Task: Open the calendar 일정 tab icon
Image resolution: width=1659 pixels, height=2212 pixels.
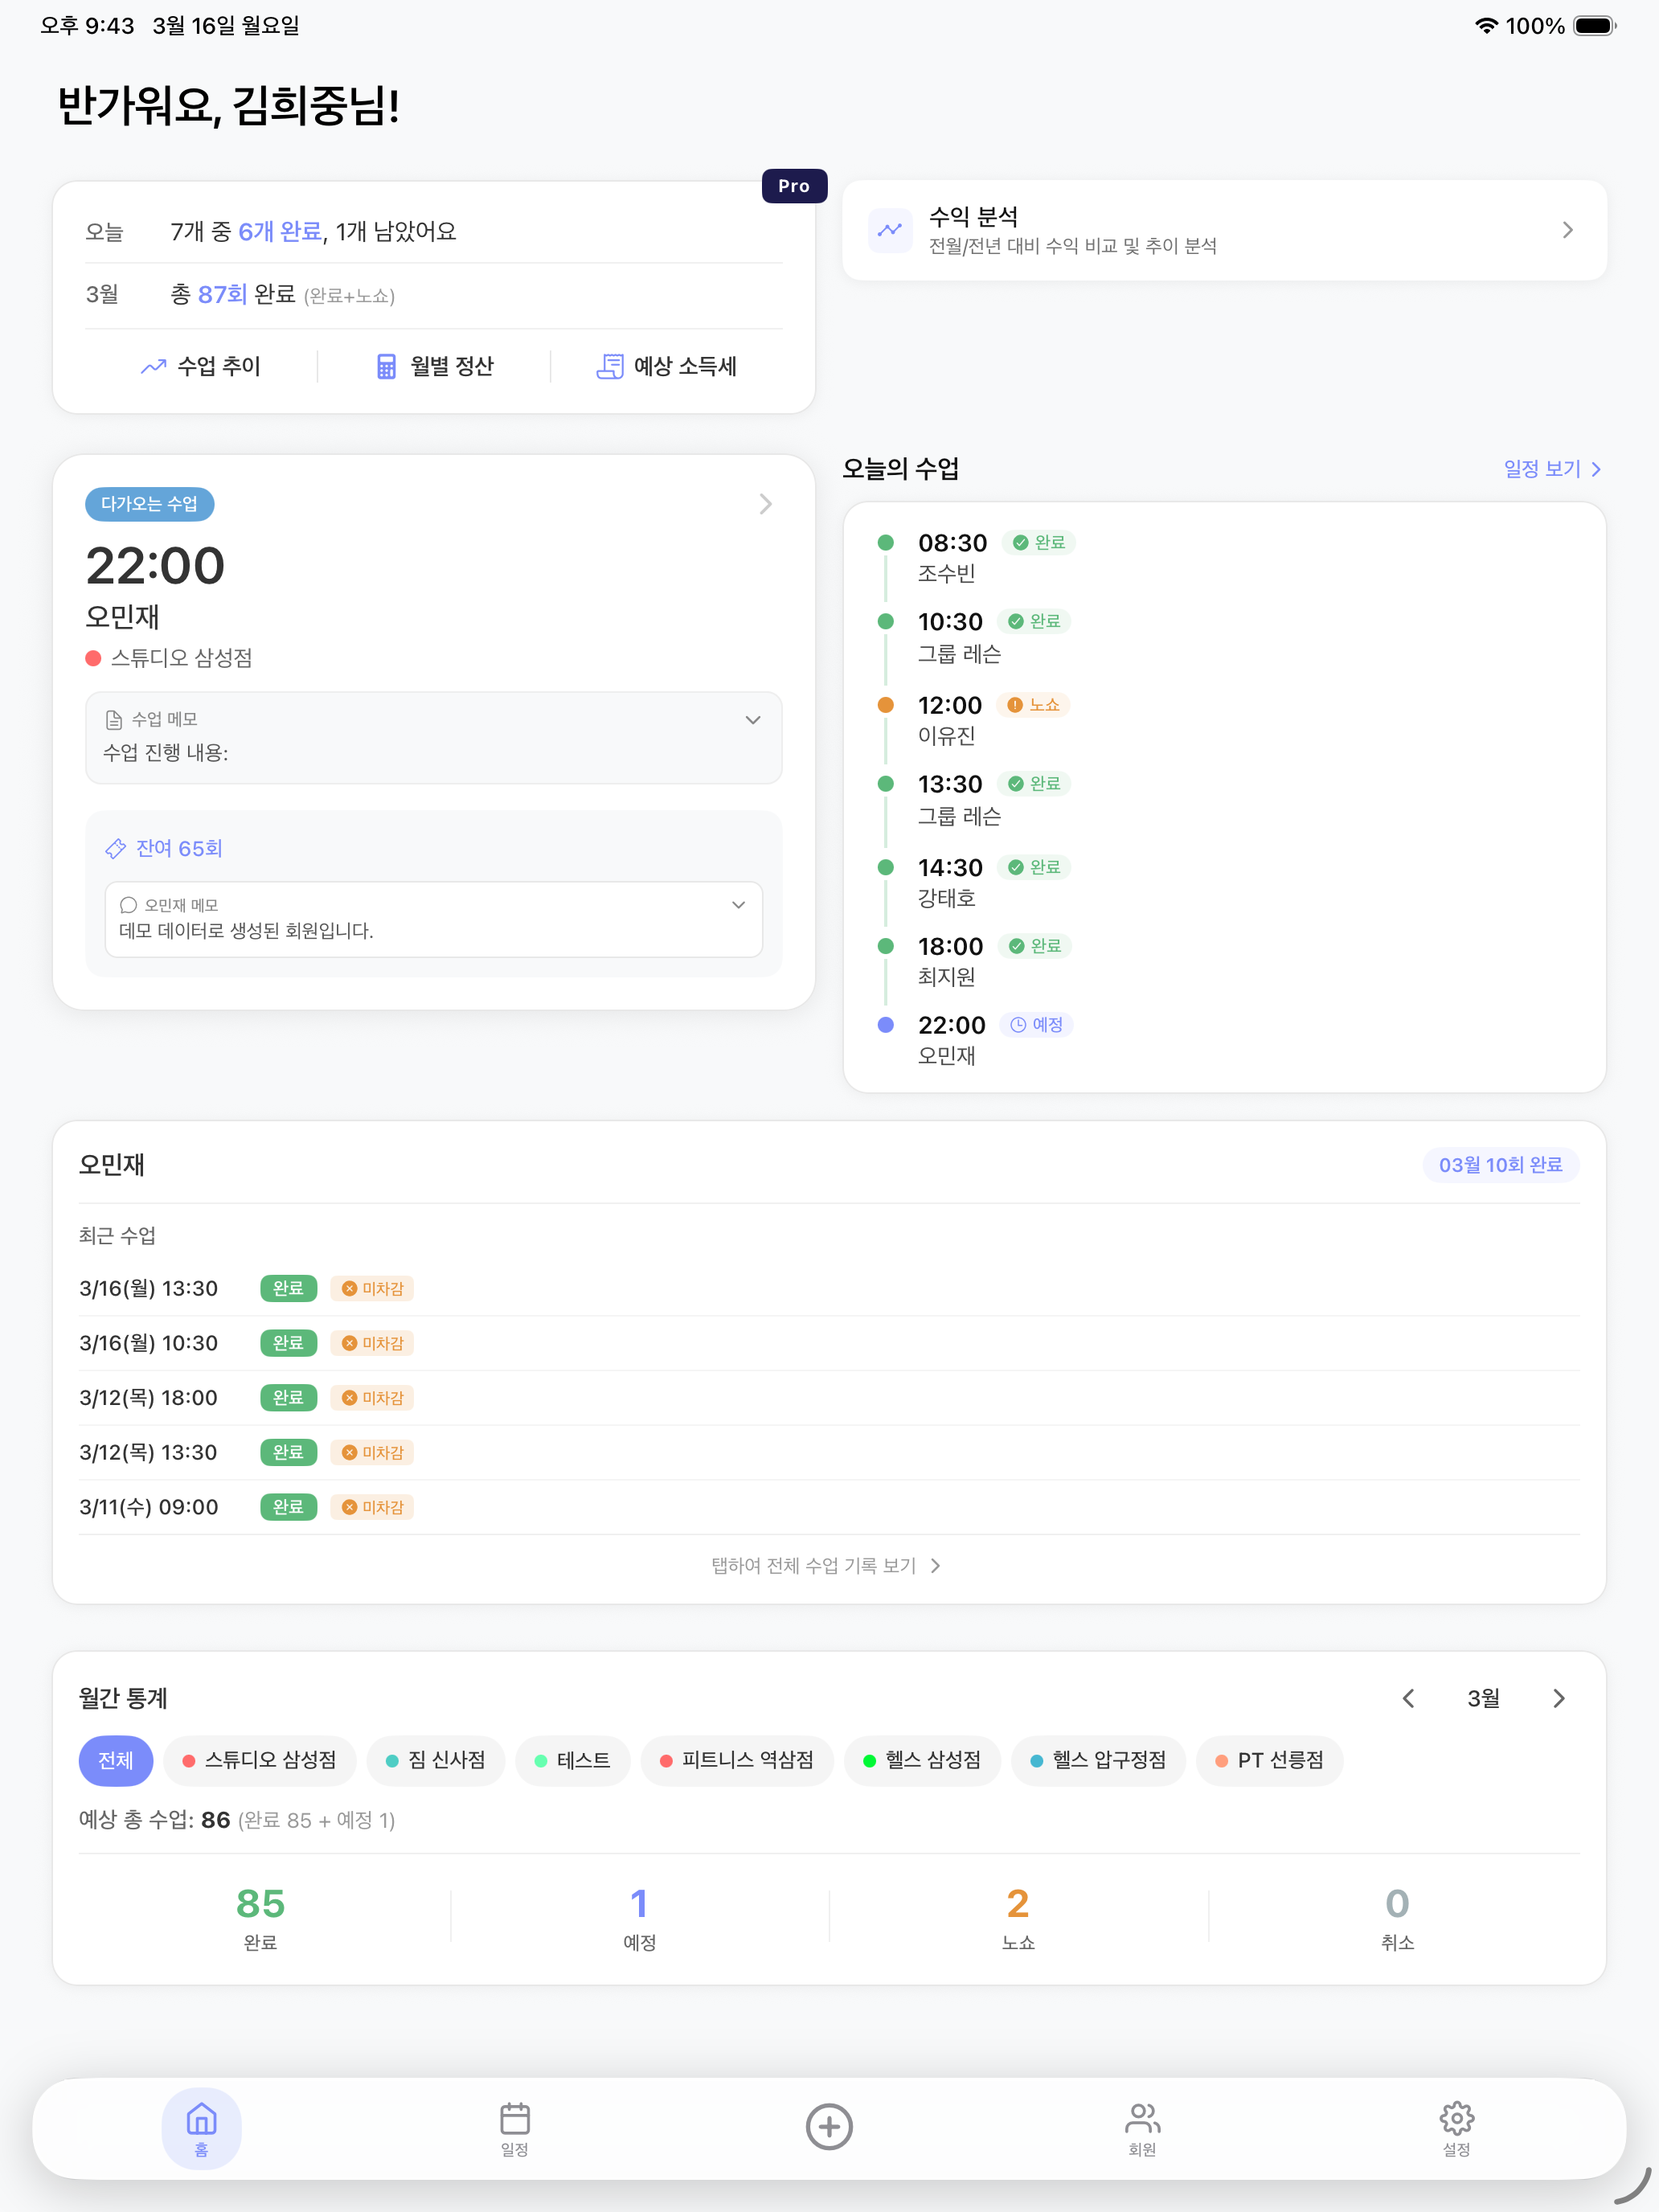Action: click(x=514, y=2125)
